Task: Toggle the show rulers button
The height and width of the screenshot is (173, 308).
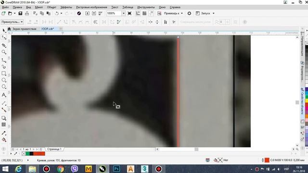Action: [x=138, y=13]
